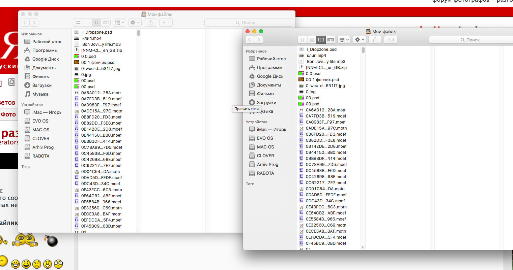Select RABOTA drive in front window sidebar
Screen dimensions: 513x270
pos(265,173)
